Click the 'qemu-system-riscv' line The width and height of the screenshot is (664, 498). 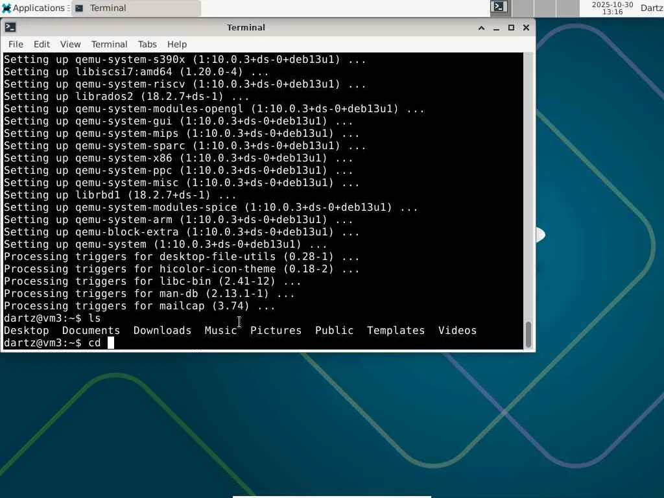[185, 84]
